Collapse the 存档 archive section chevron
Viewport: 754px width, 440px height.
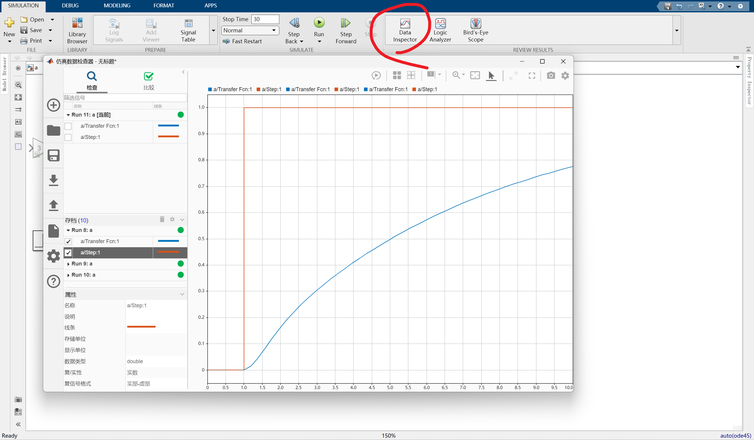182,220
